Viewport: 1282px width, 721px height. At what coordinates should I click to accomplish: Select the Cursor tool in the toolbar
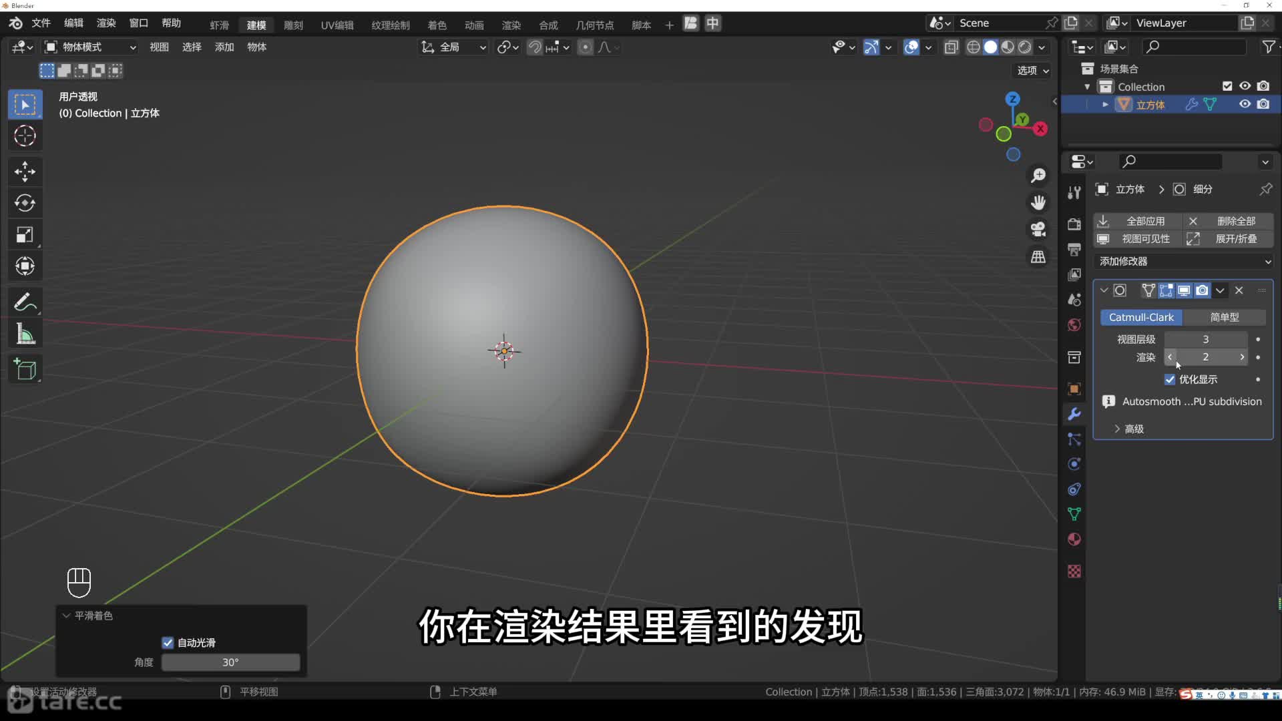coord(25,136)
